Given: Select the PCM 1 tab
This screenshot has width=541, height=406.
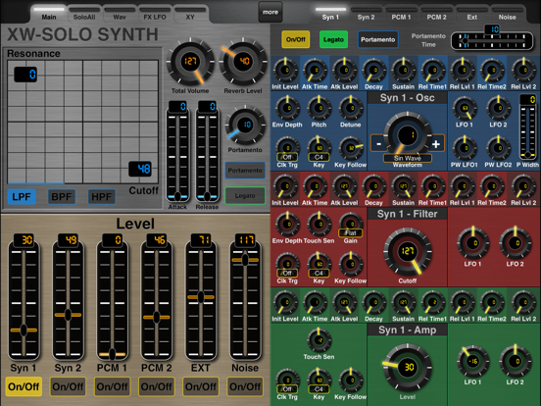Looking at the screenshot, I should [401, 14].
